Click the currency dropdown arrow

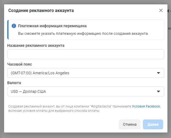point(158,91)
